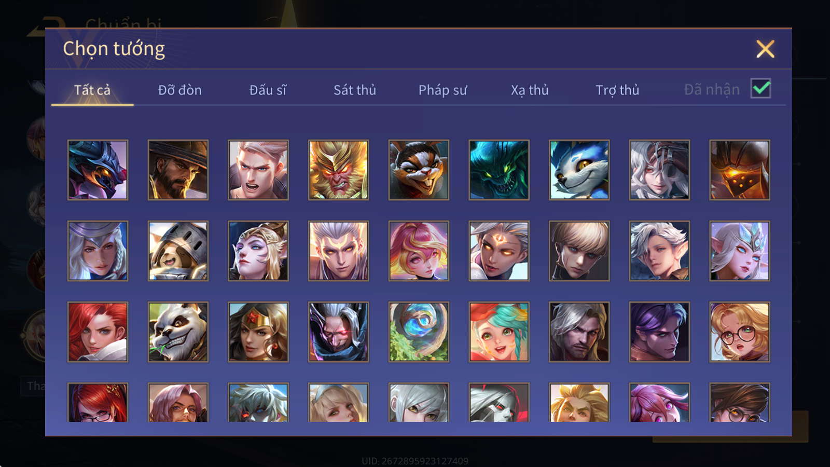830x467 pixels.
Task: Filter heroes by Xạ thủ
Action: tap(530, 90)
